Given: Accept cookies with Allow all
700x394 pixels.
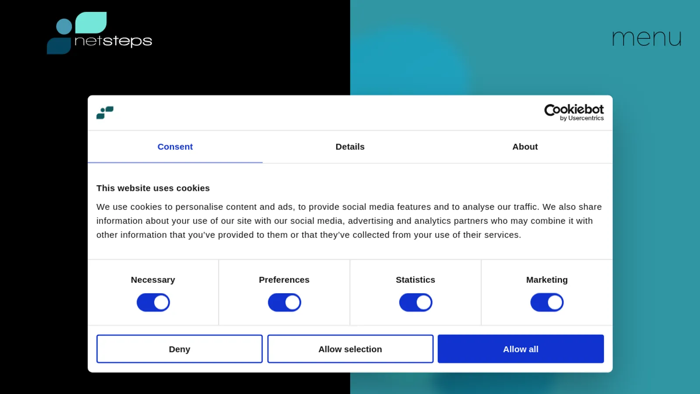Looking at the screenshot, I should 521,349.
